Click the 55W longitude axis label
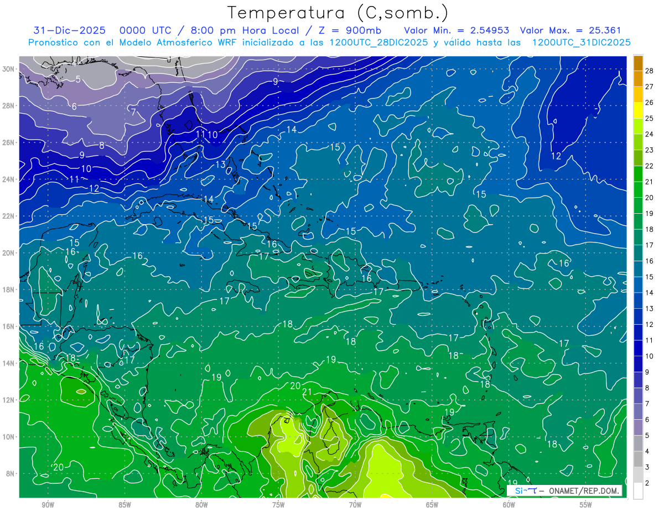The height and width of the screenshot is (512, 664). [x=586, y=505]
